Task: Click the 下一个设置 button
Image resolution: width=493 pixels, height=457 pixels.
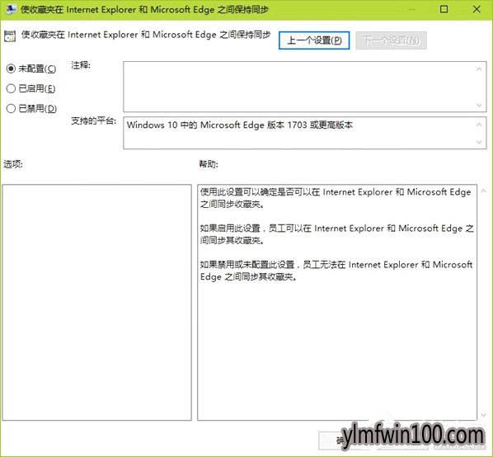Action: pyautogui.click(x=391, y=40)
